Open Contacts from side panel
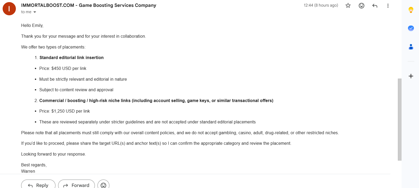 411,47
